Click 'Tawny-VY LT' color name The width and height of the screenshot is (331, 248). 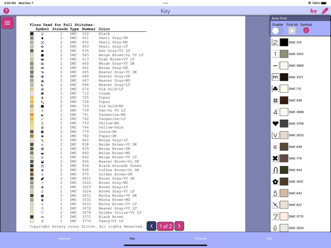pos(111,221)
